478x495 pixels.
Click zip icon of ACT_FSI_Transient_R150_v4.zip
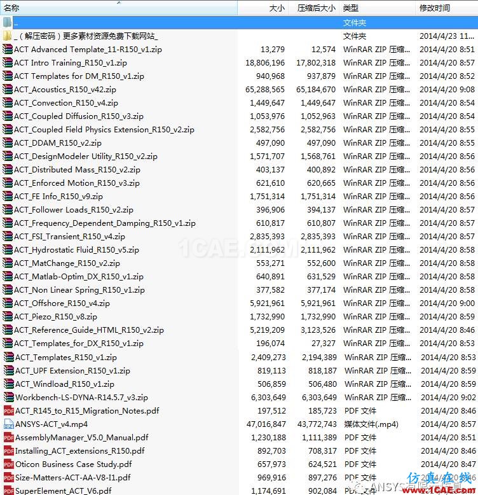pyautogui.click(x=8, y=236)
